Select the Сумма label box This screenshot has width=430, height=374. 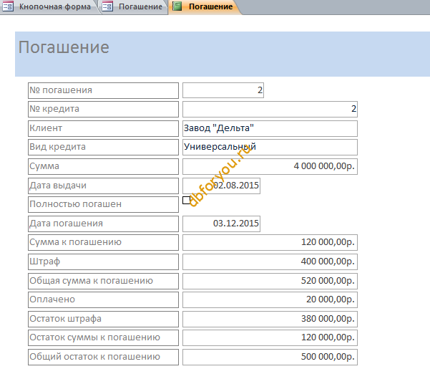tap(103, 166)
